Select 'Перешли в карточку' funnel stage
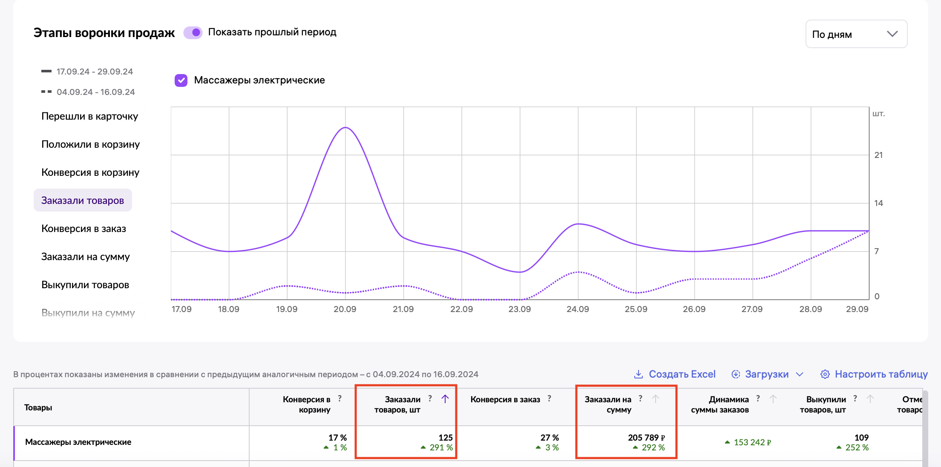Screen dimensions: 941x467 90,116
